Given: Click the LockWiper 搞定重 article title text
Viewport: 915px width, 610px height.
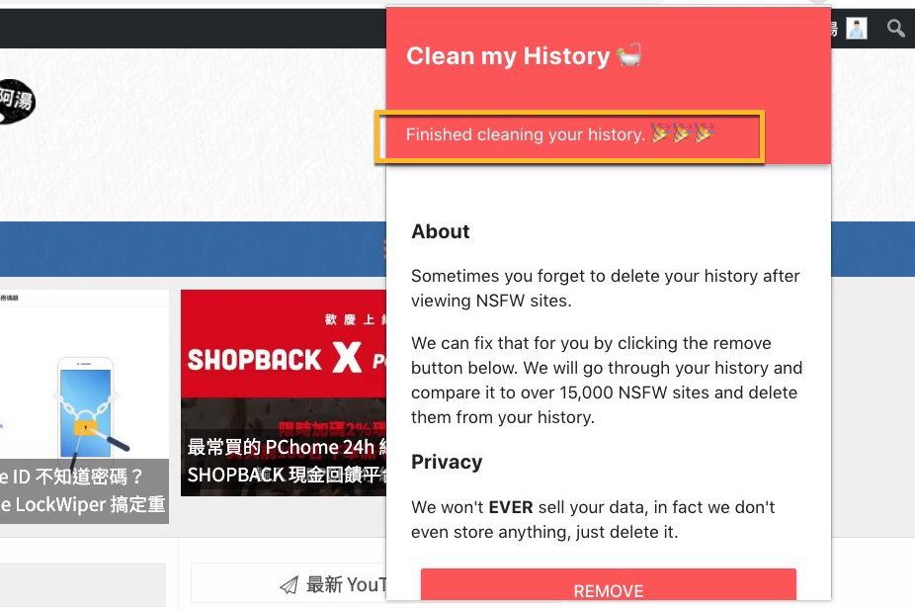Looking at the screenshot, I should pos(84,504).
